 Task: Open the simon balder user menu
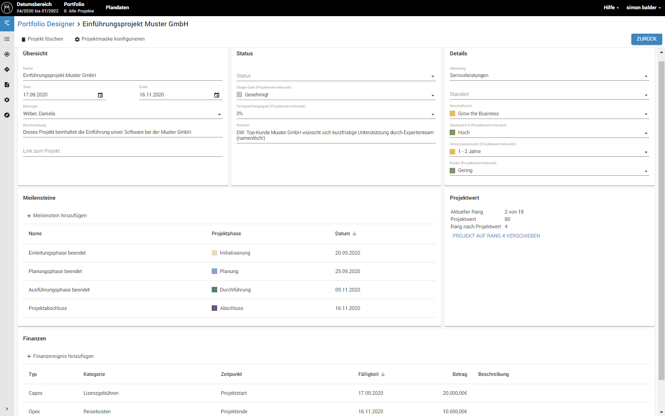click(x=643, y=8)
